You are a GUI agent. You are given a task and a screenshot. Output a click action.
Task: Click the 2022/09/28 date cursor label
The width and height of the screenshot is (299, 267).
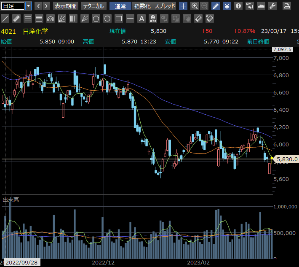coord(22,263)
